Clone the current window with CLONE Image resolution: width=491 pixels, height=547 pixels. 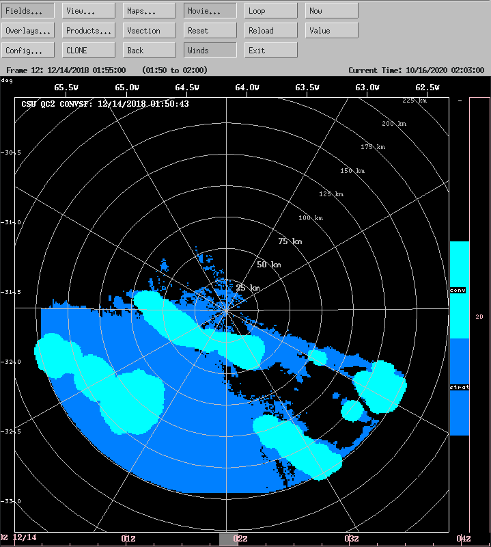[89, 51]
